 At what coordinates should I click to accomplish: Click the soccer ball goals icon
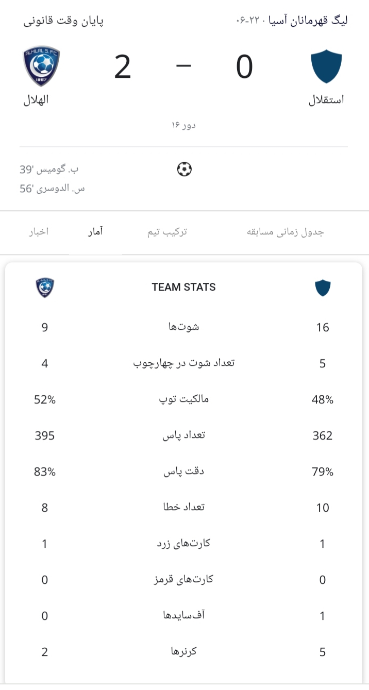click(x=184, y=169)
